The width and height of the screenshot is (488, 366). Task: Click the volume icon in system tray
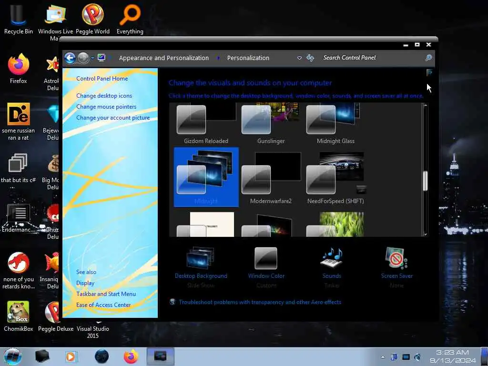(418, 357)
